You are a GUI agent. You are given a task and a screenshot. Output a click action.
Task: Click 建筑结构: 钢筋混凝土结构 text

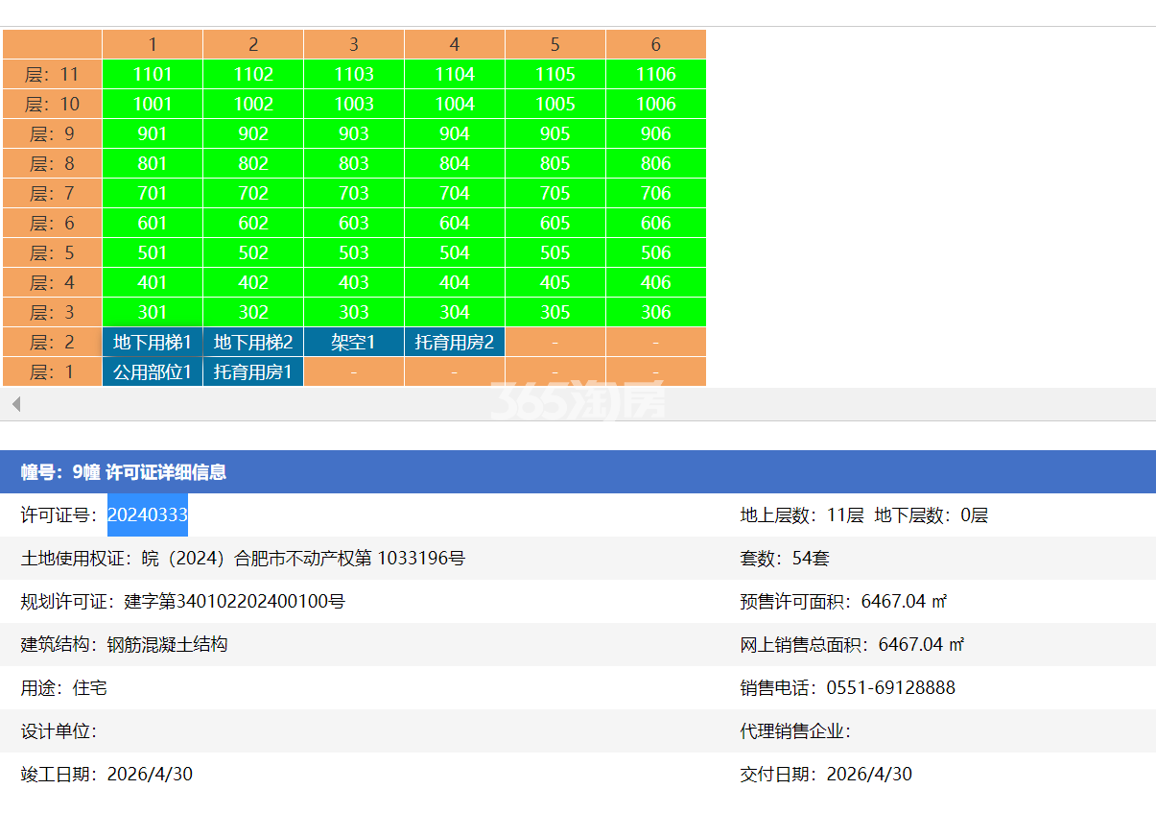(x=125, y=645)
